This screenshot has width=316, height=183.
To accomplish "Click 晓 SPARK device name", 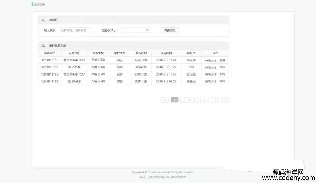I will click(74, 81).
